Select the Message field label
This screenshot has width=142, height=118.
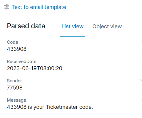[x=17, y=100]
